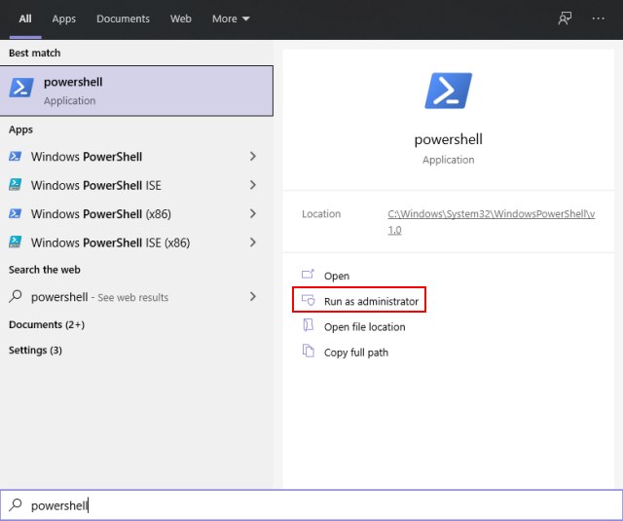
Task: Open the More filter dropdown
Action: click(x=231, y=19)
